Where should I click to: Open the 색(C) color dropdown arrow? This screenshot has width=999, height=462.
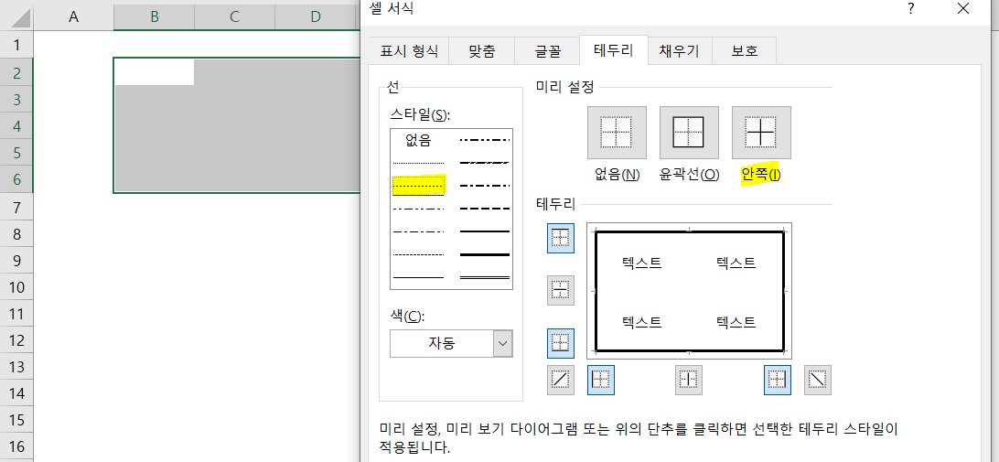[x=502, y=343]
